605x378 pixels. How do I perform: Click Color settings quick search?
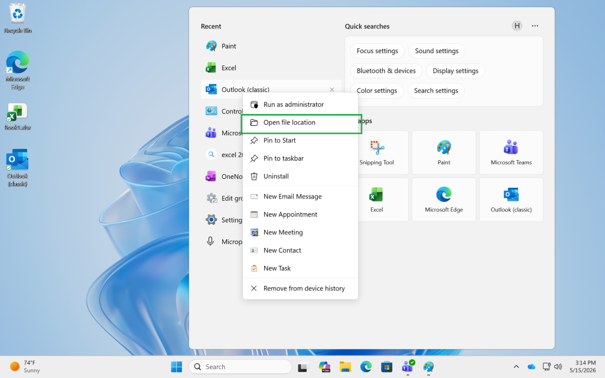(376, 90)
